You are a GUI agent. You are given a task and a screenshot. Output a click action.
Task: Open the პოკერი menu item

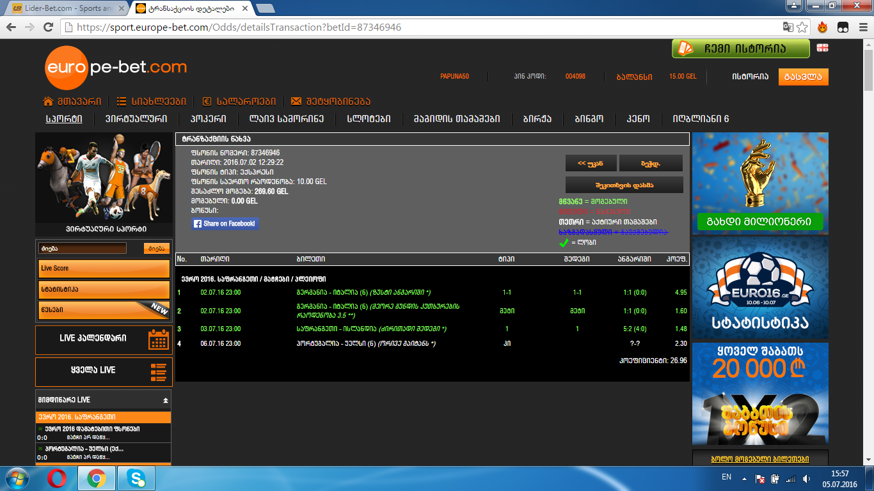[x=208, y=119]
